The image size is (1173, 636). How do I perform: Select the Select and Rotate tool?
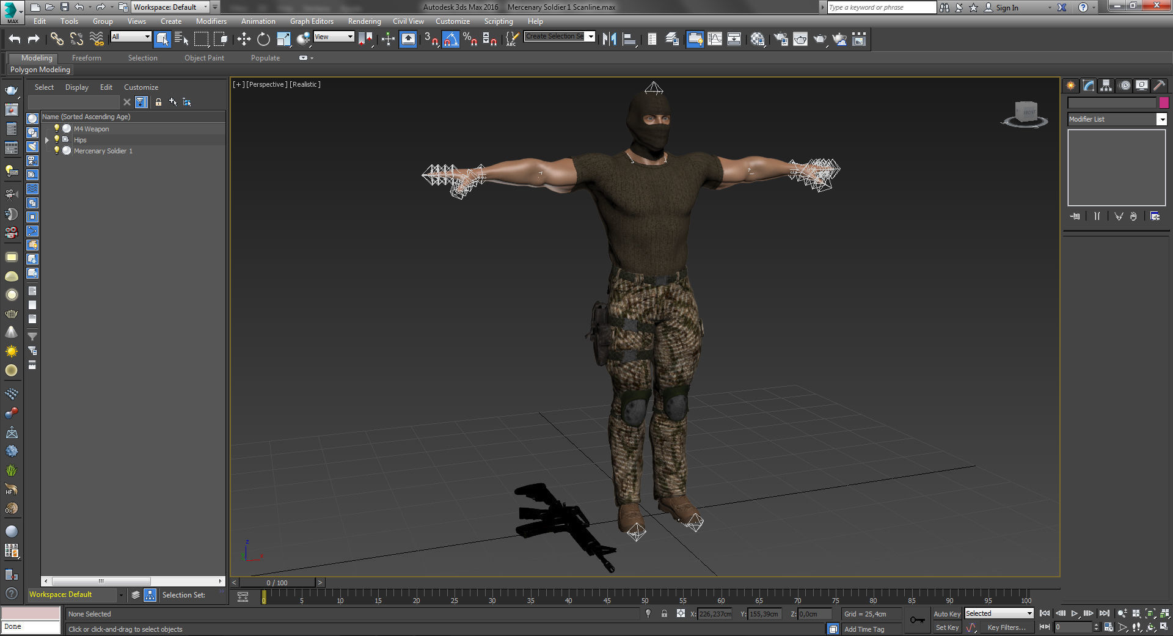point(263,39)
